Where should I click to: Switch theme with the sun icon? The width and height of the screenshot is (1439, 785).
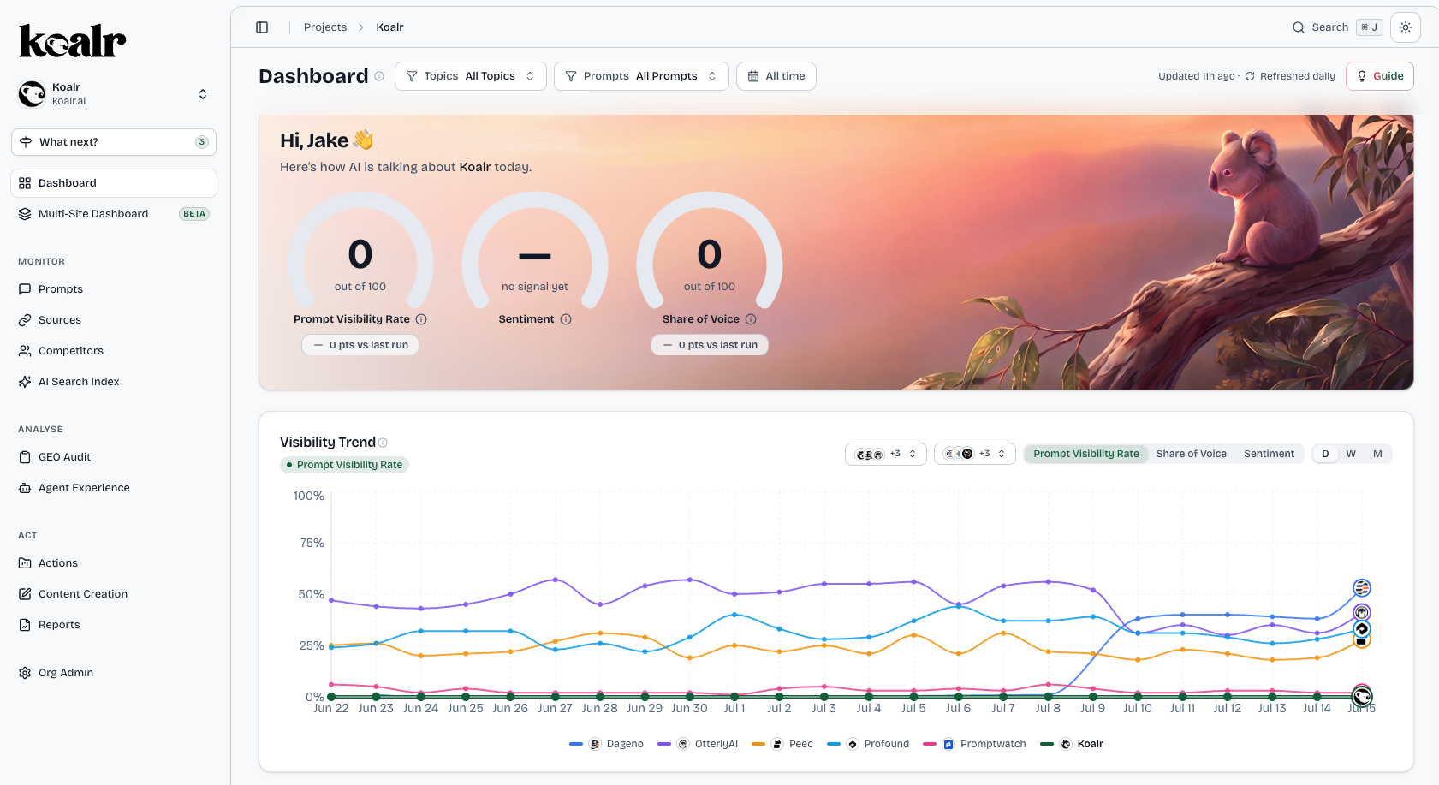pos(1406,27)
